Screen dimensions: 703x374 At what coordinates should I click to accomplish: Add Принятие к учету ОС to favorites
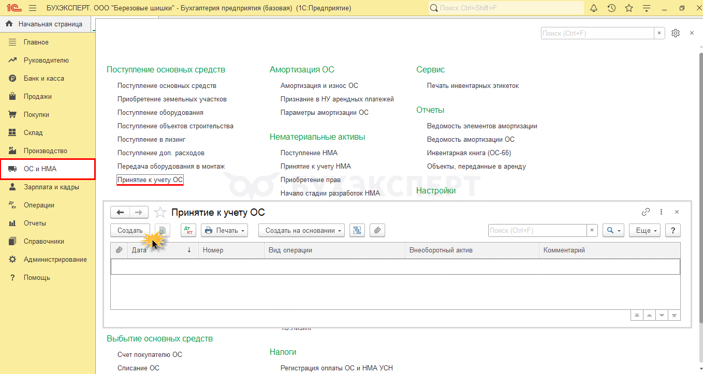[x=160, y=212]
